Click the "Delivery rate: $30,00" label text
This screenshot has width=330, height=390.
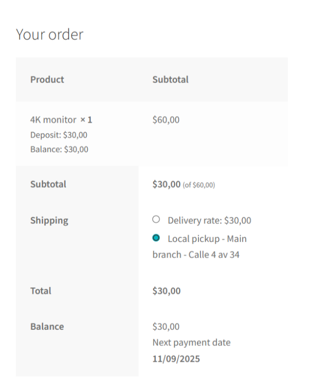click(x=209, y=221)
